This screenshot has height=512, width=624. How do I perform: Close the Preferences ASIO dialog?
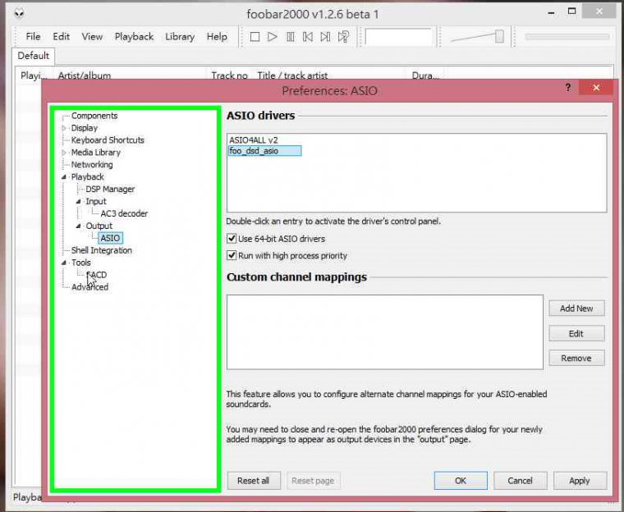[596, 88]
